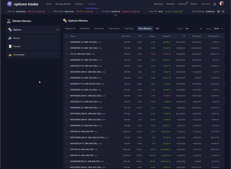Click the Top Volume filter button
This screenshot has height=169, width=231.
click(x=114, y=29)
